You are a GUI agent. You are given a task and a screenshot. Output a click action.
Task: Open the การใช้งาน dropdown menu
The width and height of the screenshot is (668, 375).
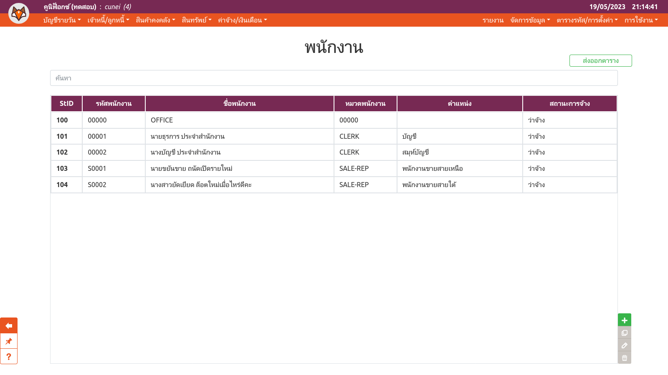[x=641, y=20]
